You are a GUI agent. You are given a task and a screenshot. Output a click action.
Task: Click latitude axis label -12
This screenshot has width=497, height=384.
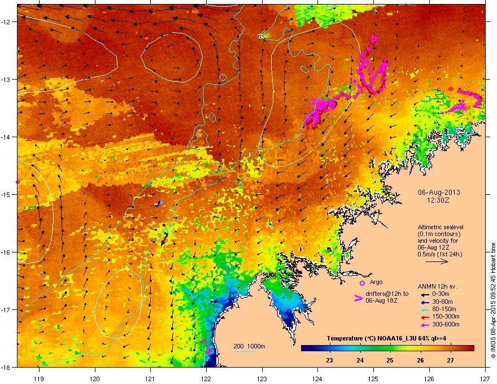point(6,22)
